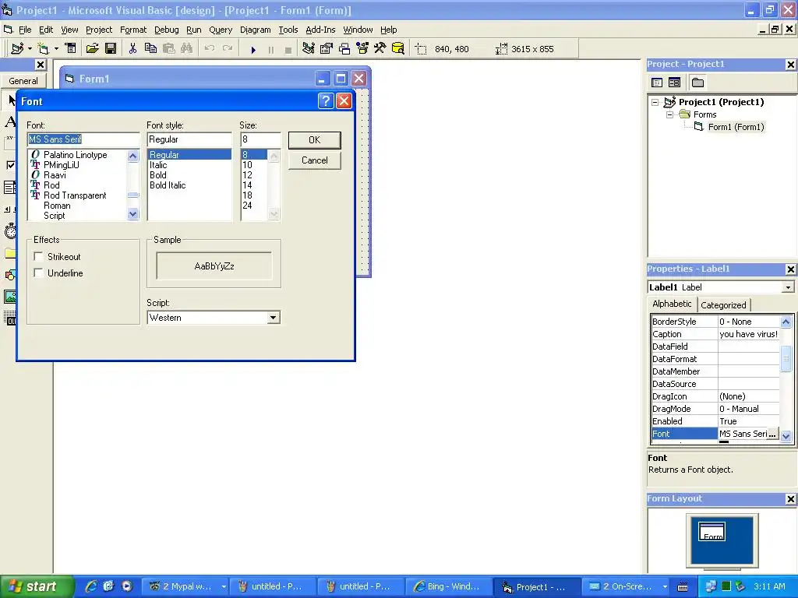Click the Open Project folder icon
The image size is (798, 598).
[x=92, y=49]
